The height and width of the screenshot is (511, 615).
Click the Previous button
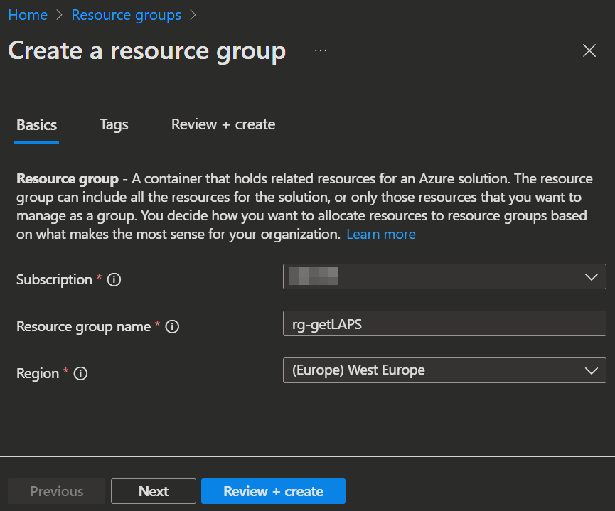click(57, 491)
